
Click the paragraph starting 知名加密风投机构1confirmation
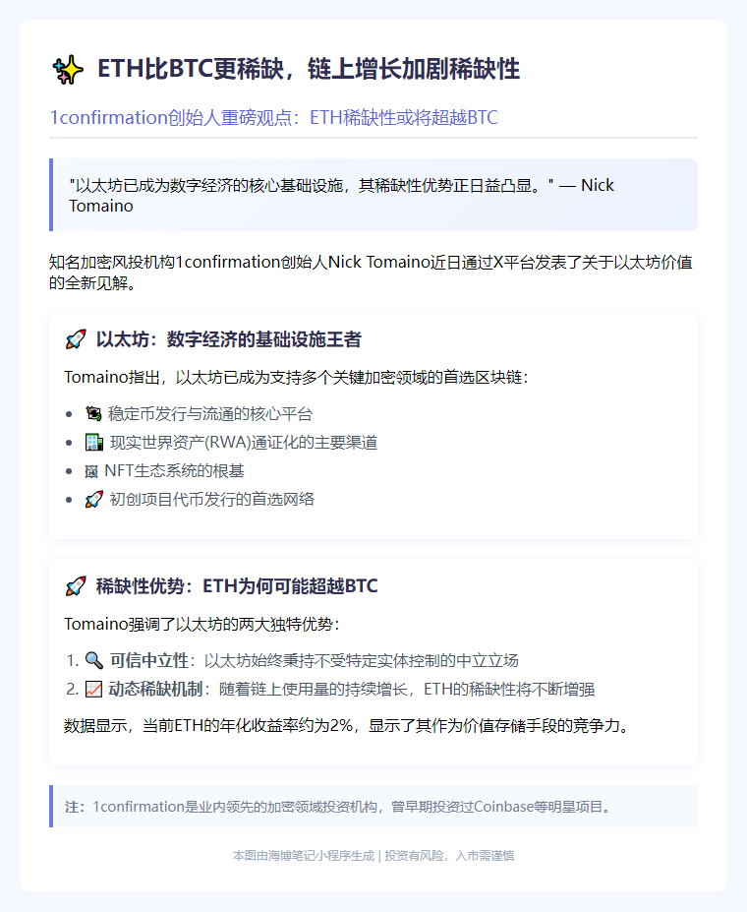point(371,273)
